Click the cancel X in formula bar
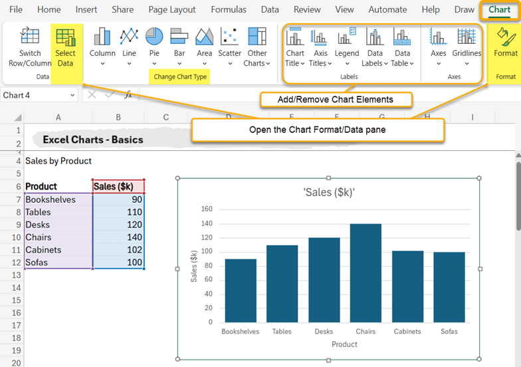This screenshot has height=367, width=521. 92,95
